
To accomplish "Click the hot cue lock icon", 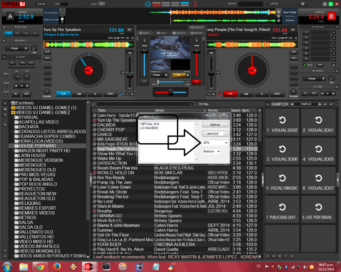I will coord(333,65).
